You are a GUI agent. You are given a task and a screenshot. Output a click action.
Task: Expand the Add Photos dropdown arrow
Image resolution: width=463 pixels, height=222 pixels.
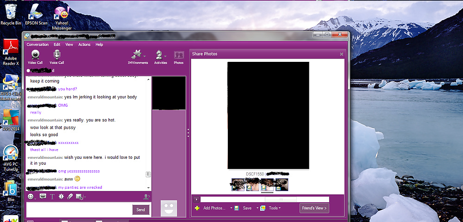click(231, 208)
